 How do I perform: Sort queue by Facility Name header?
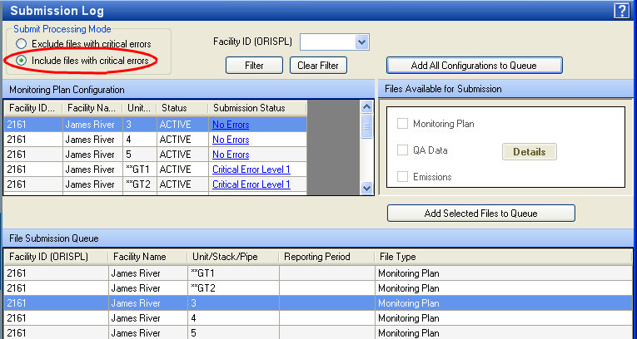tap(148, 257)
